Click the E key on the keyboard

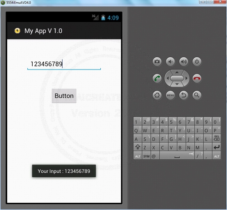(155, 130)
